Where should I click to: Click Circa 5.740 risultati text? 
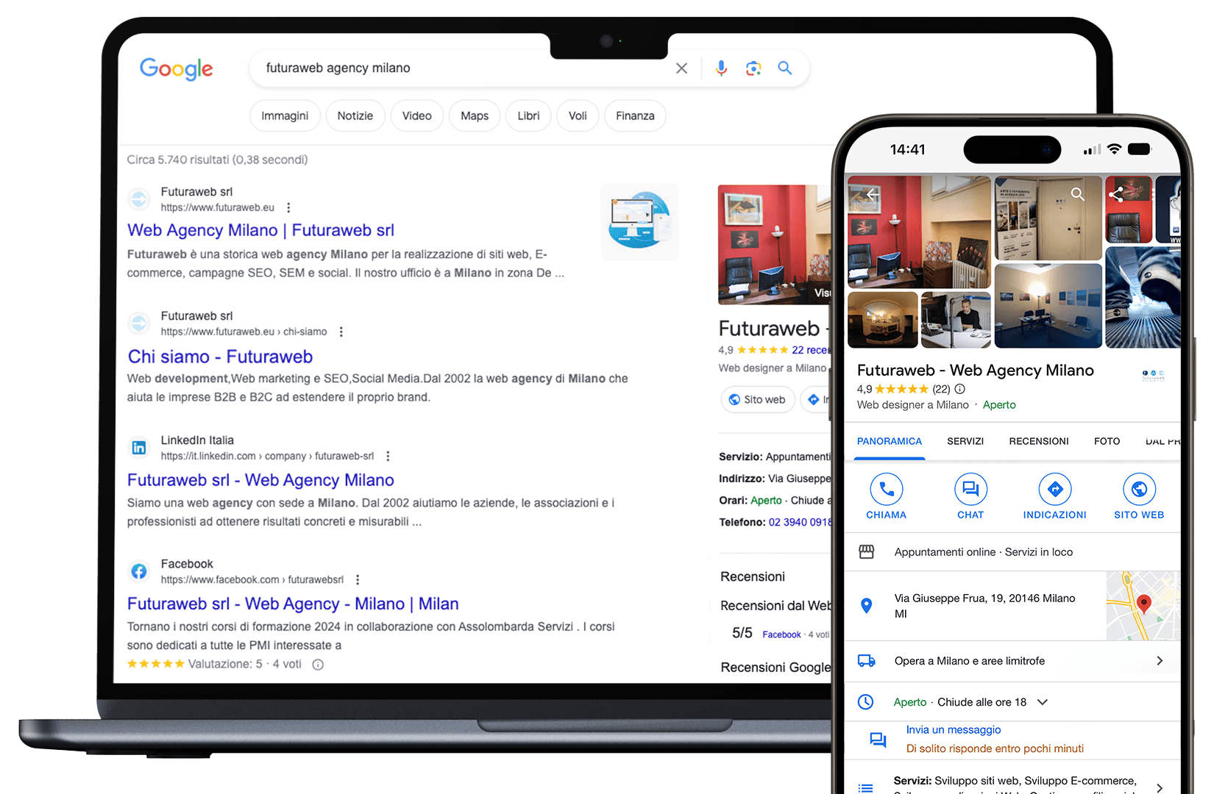click(217, 160)
